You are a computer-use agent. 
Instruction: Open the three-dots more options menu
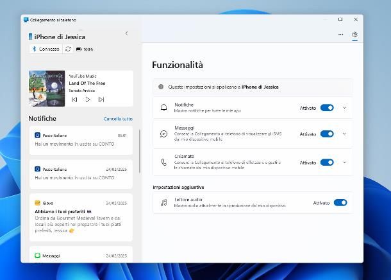tap(340, 35)
